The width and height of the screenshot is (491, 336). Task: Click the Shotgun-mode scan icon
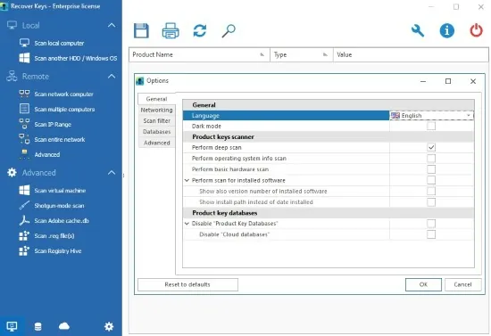tap(24, 205)
